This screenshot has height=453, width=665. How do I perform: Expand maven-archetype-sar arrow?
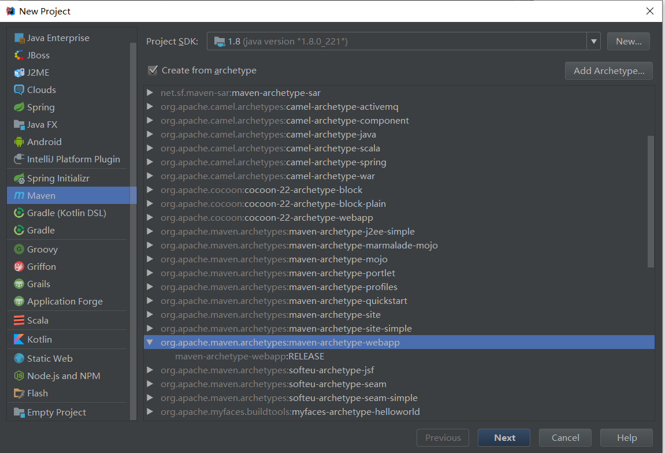150,92
